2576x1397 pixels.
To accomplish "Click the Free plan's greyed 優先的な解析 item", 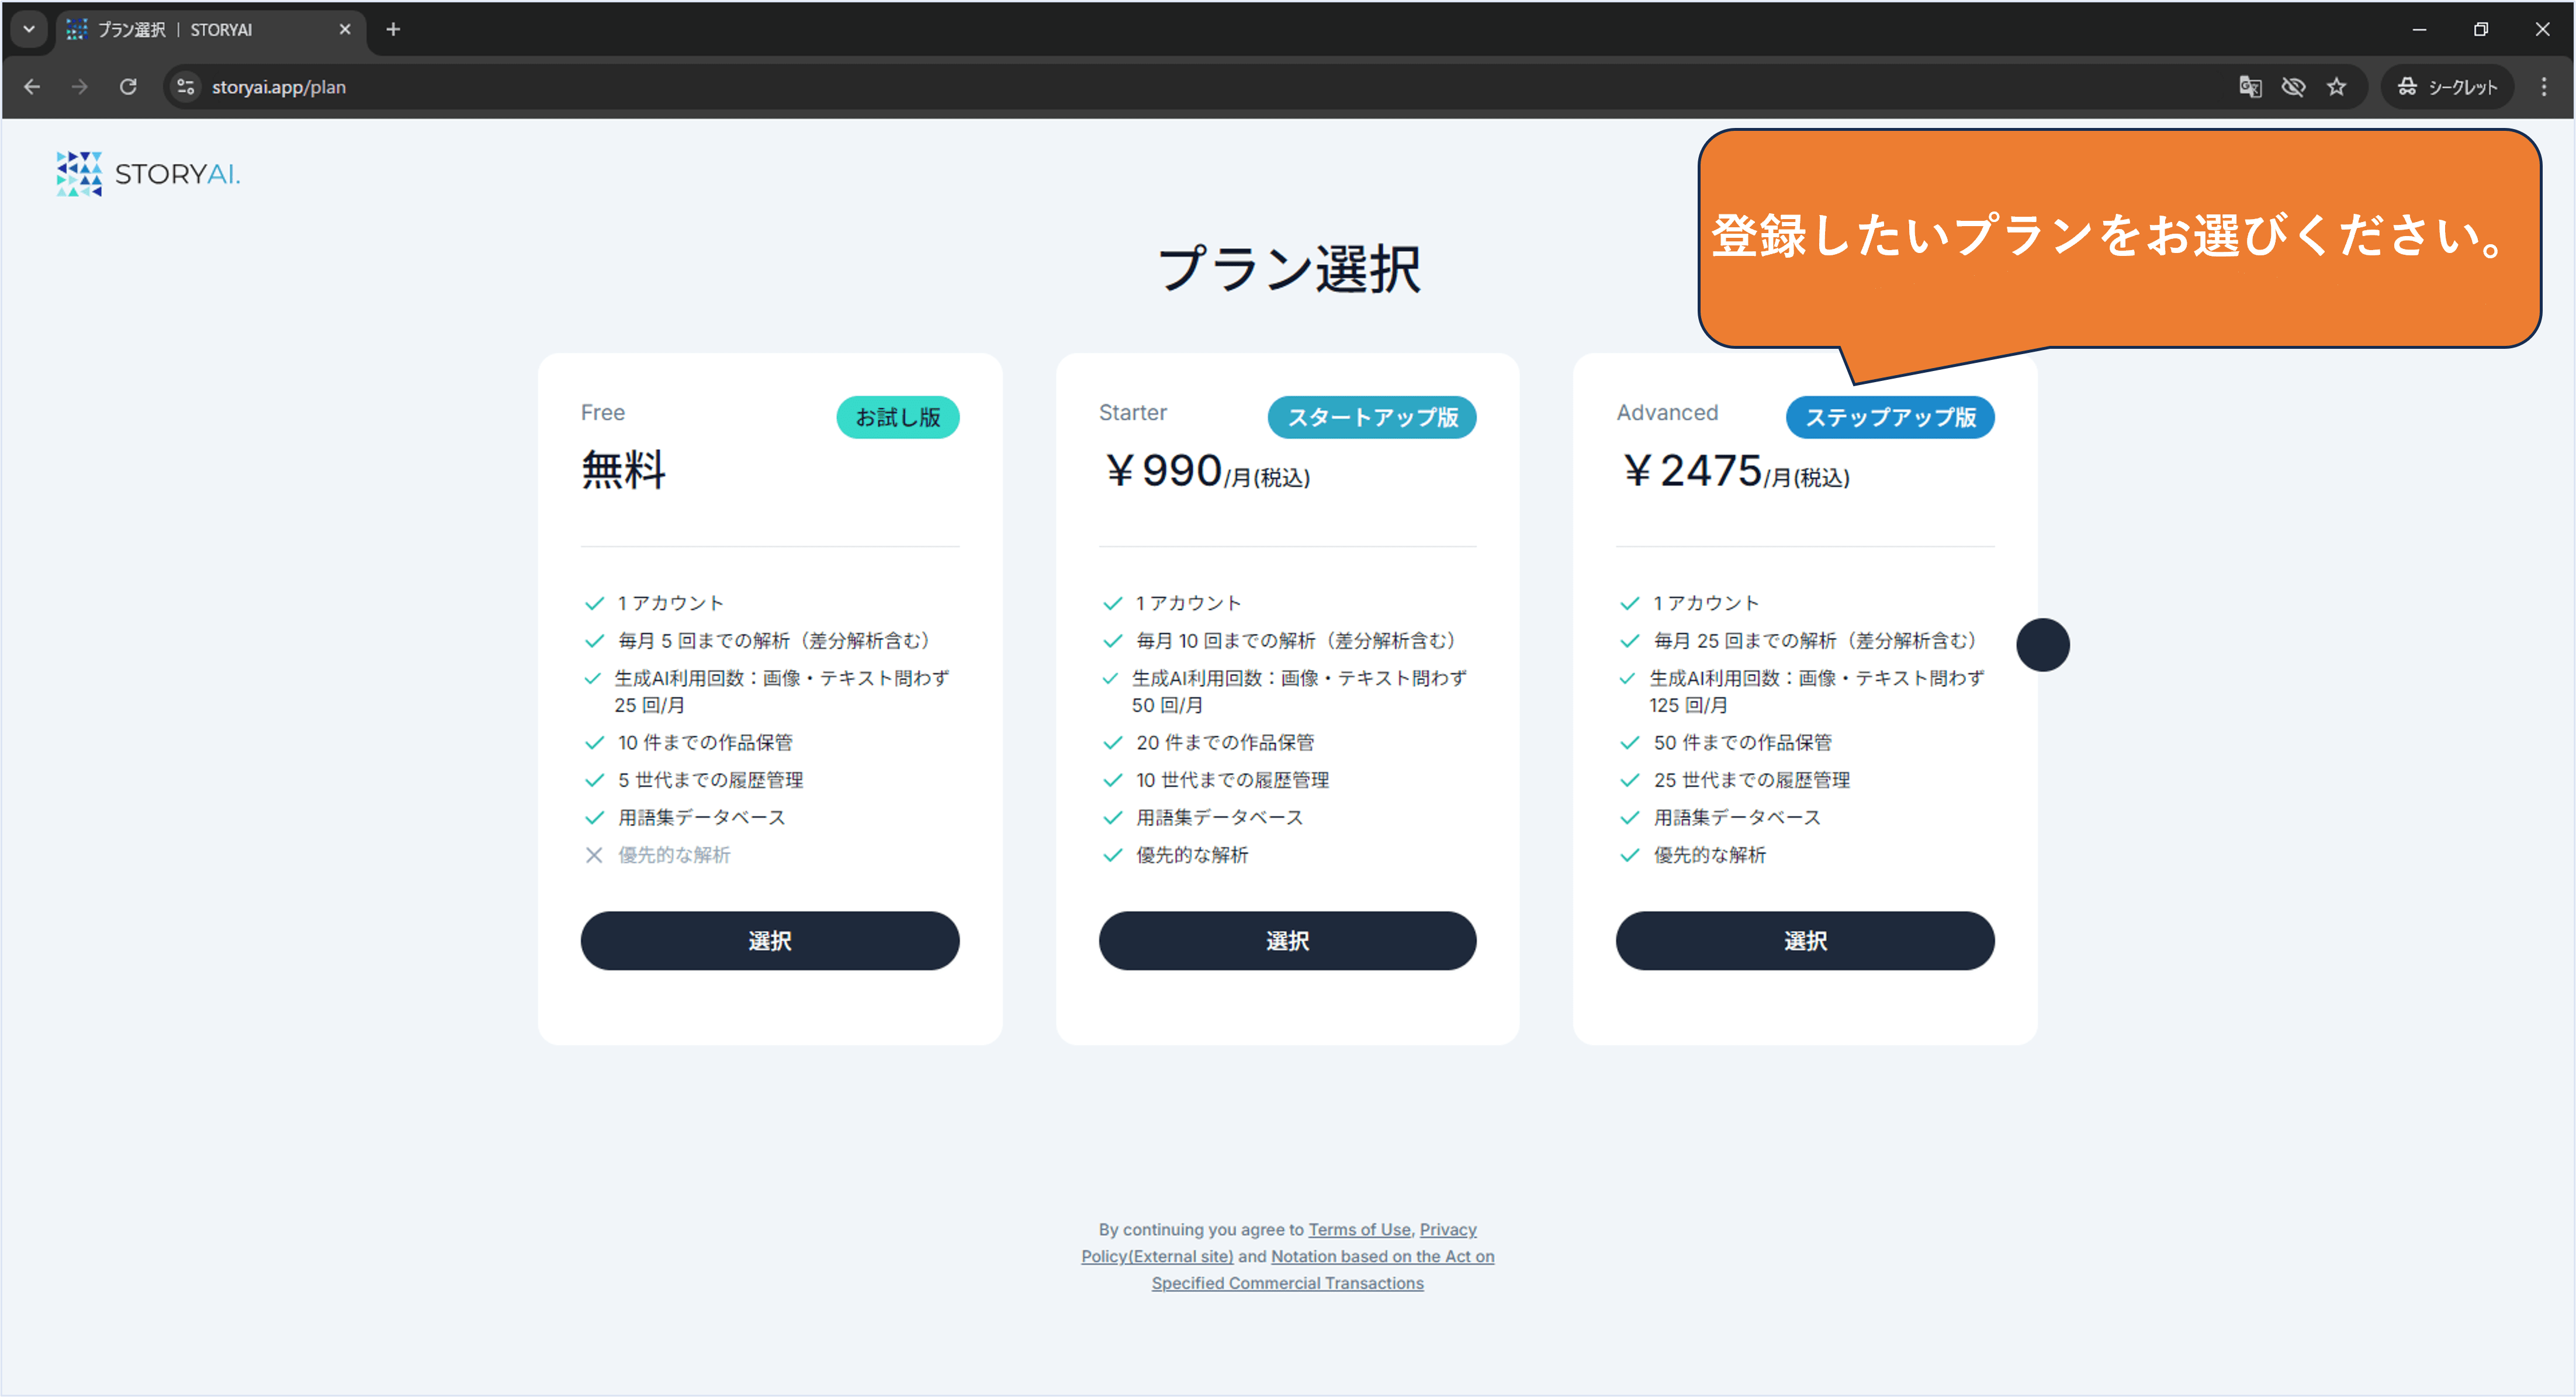I will [674, 854].
